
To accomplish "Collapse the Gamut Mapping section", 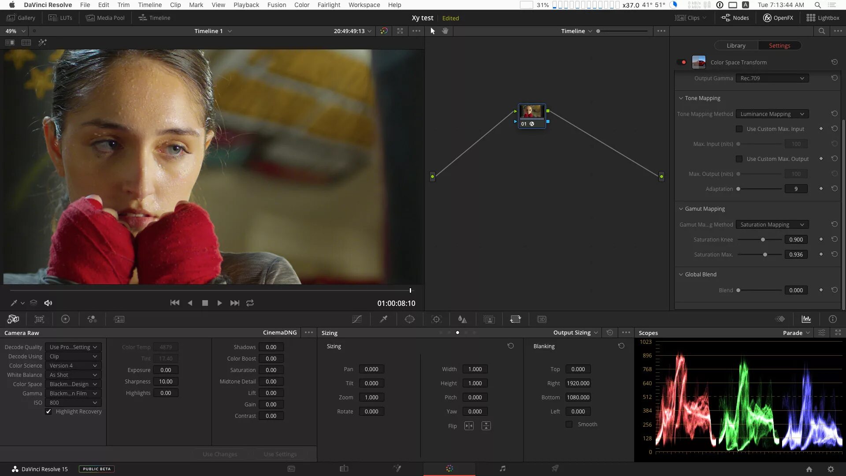I will (681, 208).
